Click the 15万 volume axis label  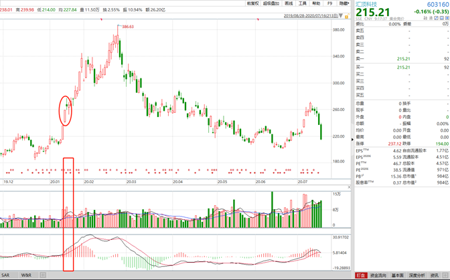pos(337,194)
